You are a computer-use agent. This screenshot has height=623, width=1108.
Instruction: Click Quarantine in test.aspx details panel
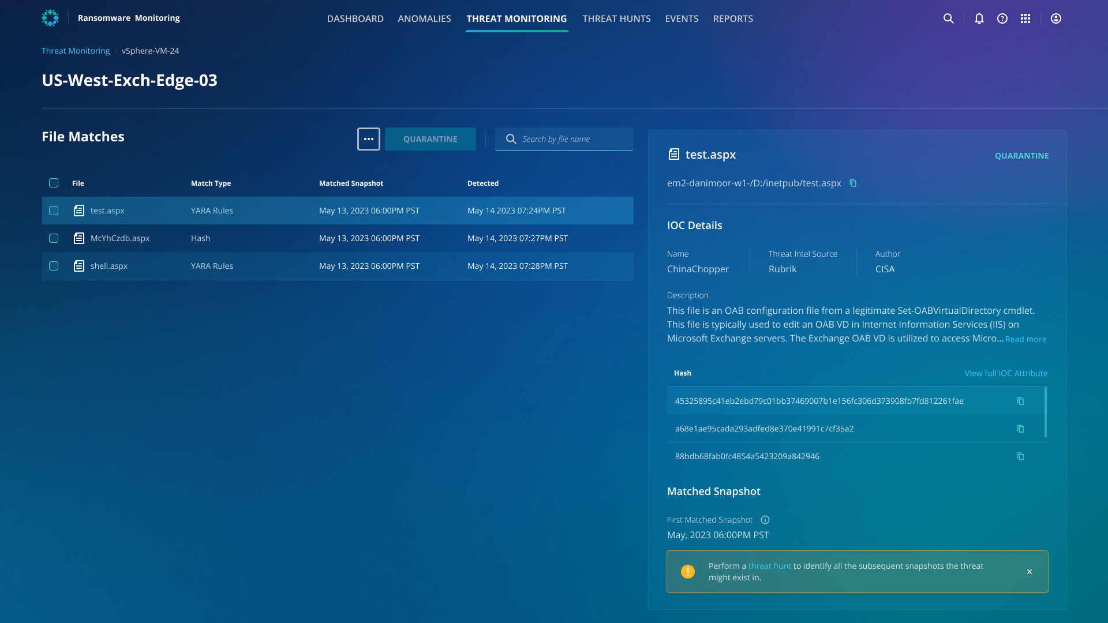1021,156
